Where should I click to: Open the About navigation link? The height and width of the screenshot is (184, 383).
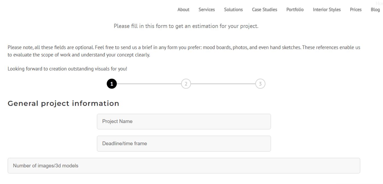183,10
